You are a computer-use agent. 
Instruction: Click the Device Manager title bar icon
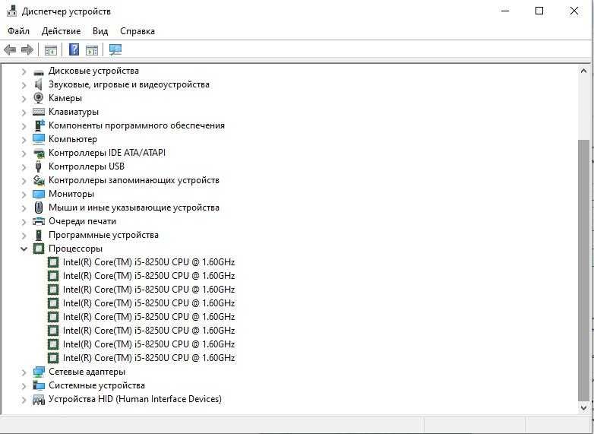pyautogui.click(x=11, y=11)
